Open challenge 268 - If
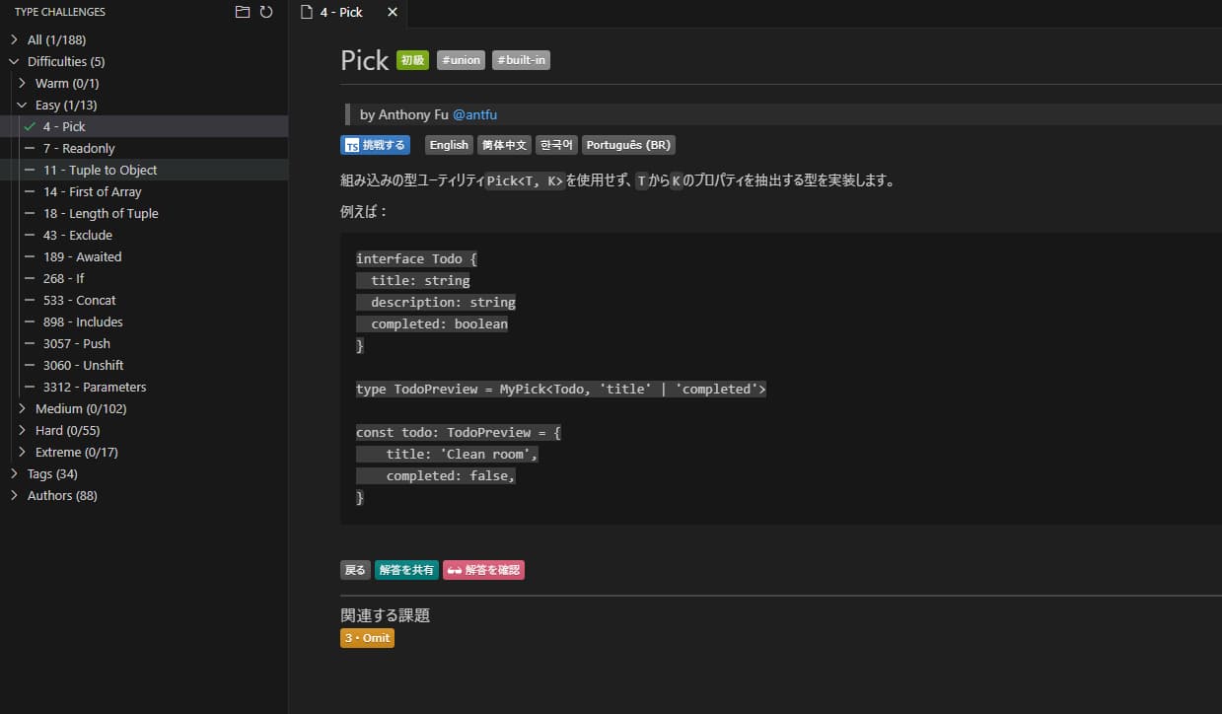Screen dimensions: 1222x714 point(144,278)
